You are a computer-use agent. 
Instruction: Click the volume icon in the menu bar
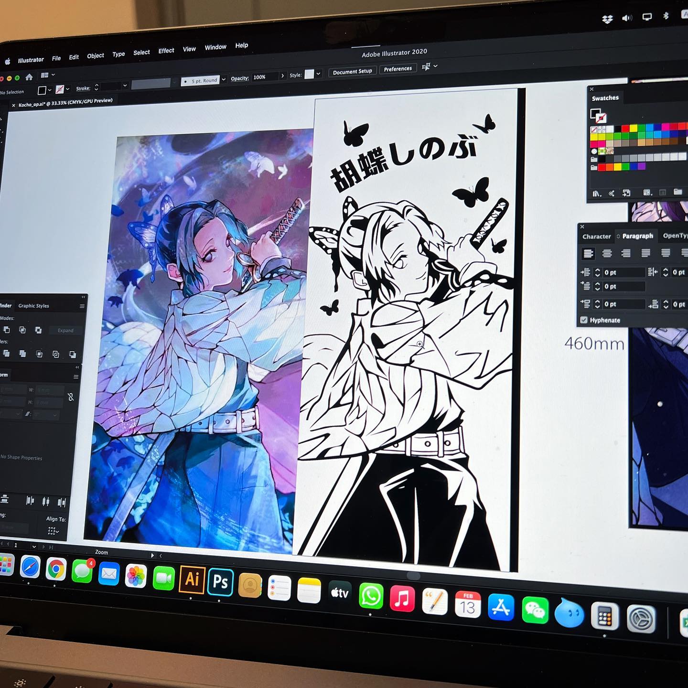[627, 18]
